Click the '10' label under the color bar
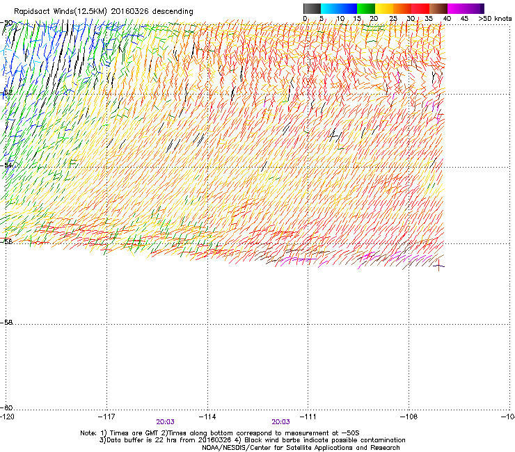This screenshot has height=452, width=515. (340, 18)
